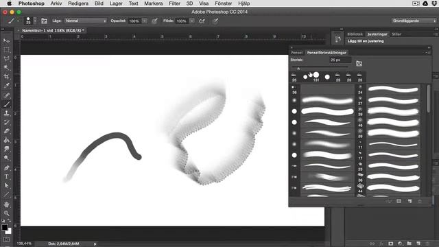This screenshot has width=439, height=247.
Task: Open the Arkiv menu
Action: (56, 3)
